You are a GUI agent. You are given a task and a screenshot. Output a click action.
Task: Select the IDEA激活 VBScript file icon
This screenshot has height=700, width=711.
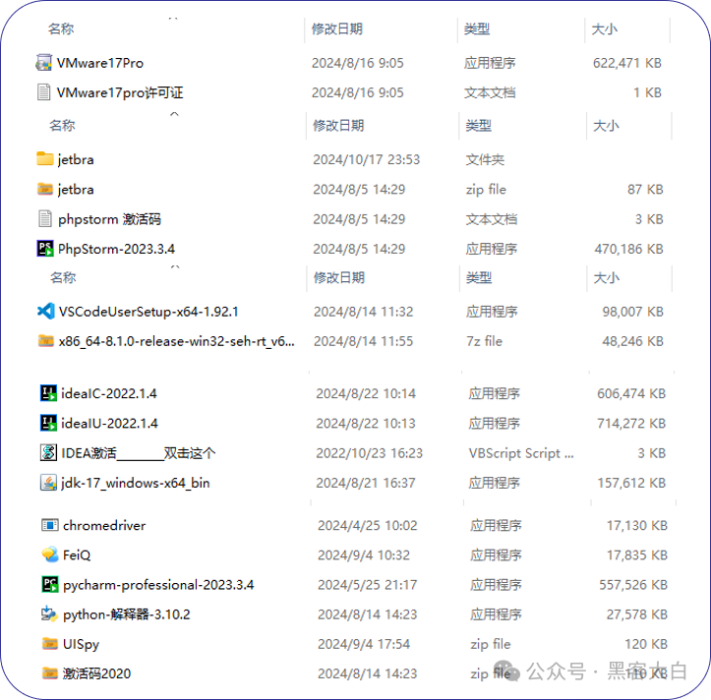48,452
